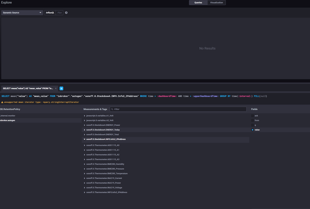Switch to the Visualization tab
This screenshot has height=209, width=310.
coord(216,3)
